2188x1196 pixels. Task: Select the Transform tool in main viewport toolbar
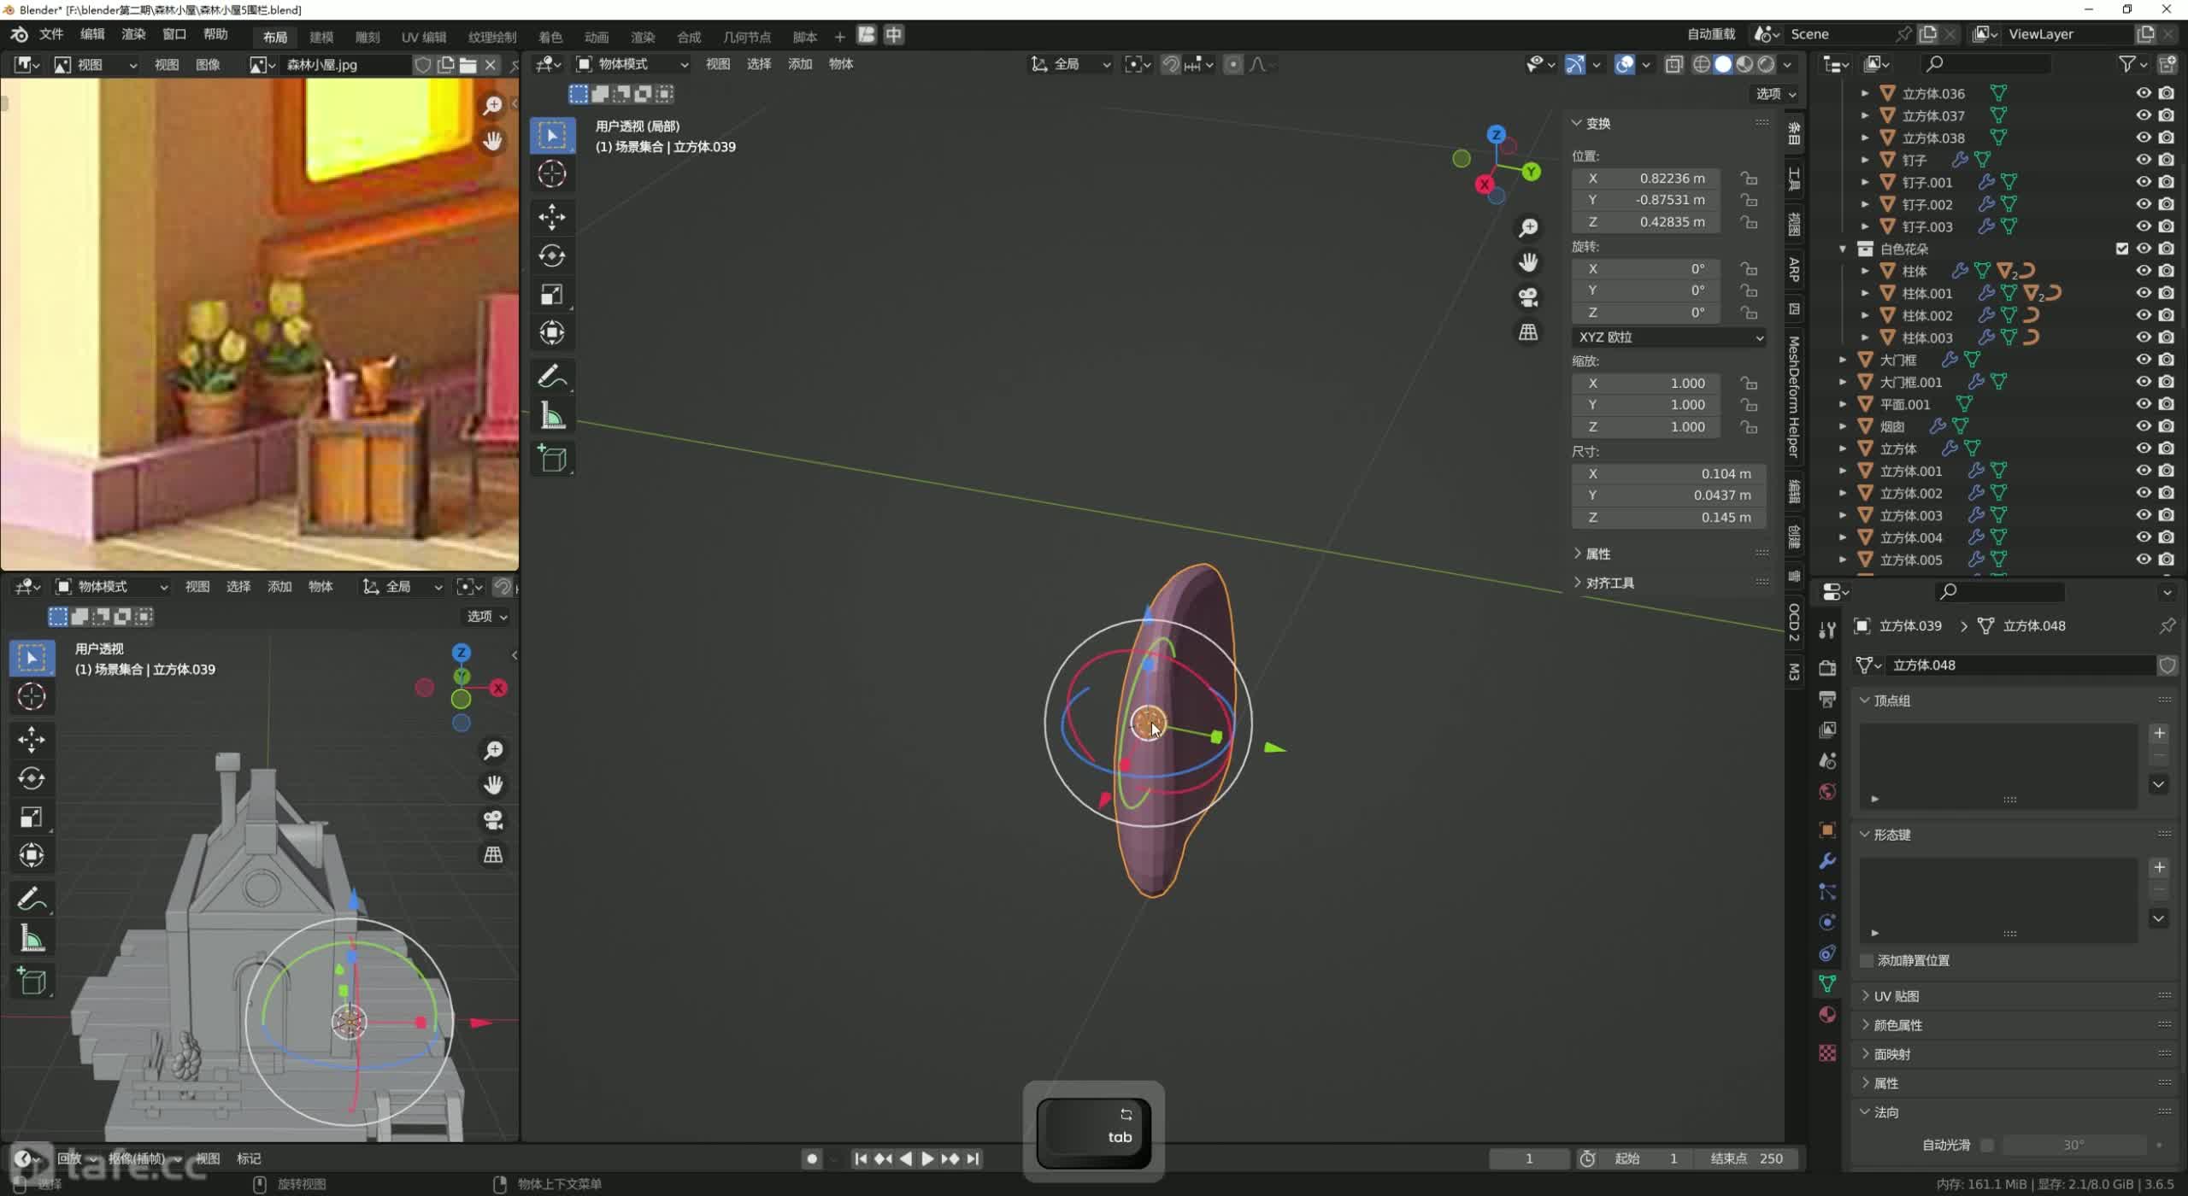[x=552, y=333]
